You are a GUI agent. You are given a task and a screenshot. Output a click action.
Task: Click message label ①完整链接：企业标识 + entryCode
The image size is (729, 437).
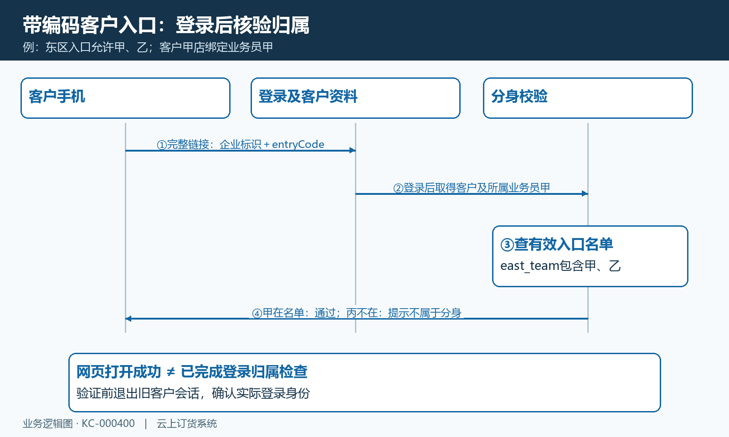[x=241, y=144]
